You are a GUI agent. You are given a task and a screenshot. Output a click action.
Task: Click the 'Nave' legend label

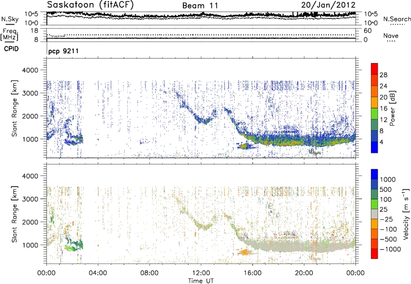pos(391,36)
